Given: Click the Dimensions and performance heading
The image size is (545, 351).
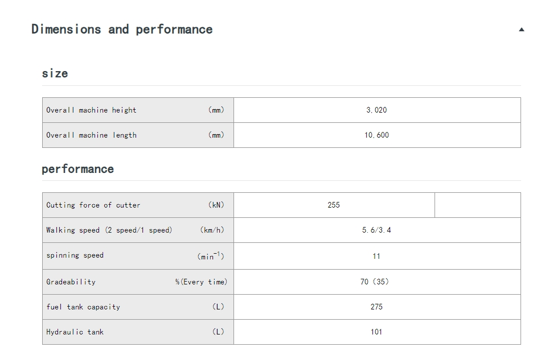Looking at the screenshot, I should [x=122, y=30].
